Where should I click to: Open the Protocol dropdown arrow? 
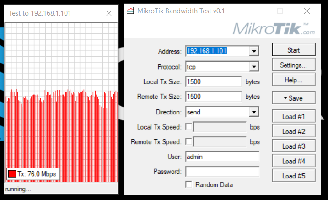tap(254, 67)
